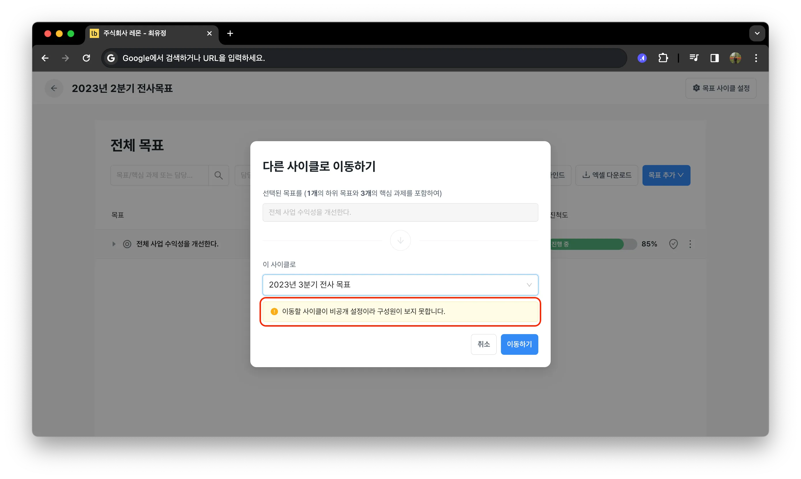Screen dimensions: 801x479
Task: Click the 진척도 column header
Action: [x=559, y=215]
